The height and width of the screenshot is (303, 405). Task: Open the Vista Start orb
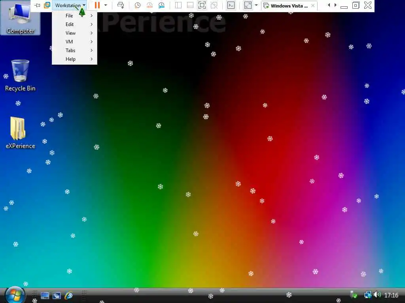(x=15, y=295)
